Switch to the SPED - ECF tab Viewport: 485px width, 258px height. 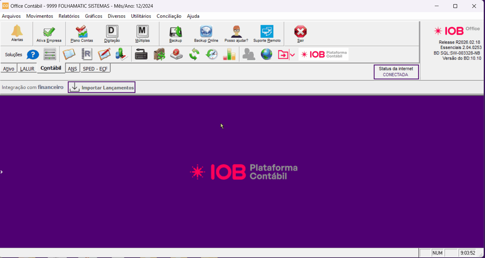pyautogui.click(x=95, y=69)
